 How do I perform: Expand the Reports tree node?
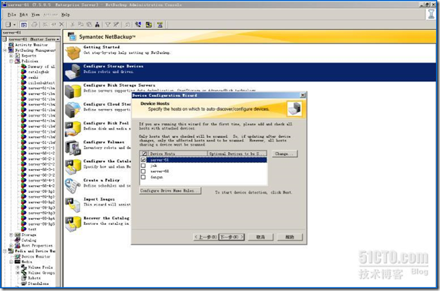click(x=11, y=56)
